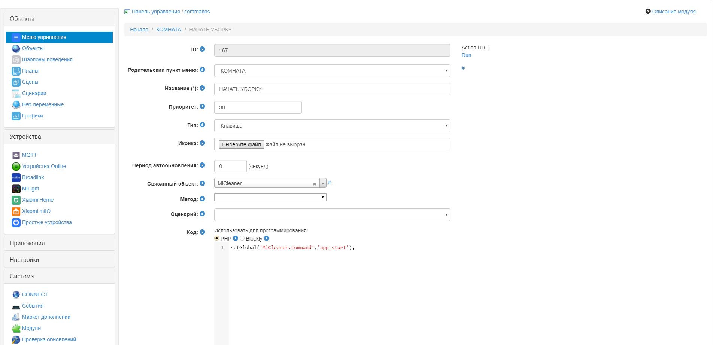The image size is (713, 345).
Task: Expand the Приложения sidebar section
Action: pyautogui.click(x=59, y=244)
